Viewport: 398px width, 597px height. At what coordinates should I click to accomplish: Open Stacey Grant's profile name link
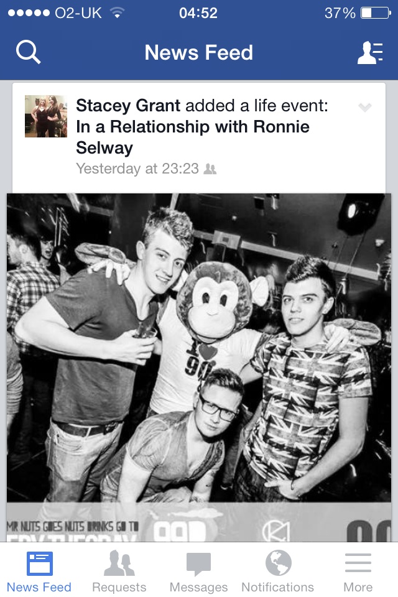[128, 106]
